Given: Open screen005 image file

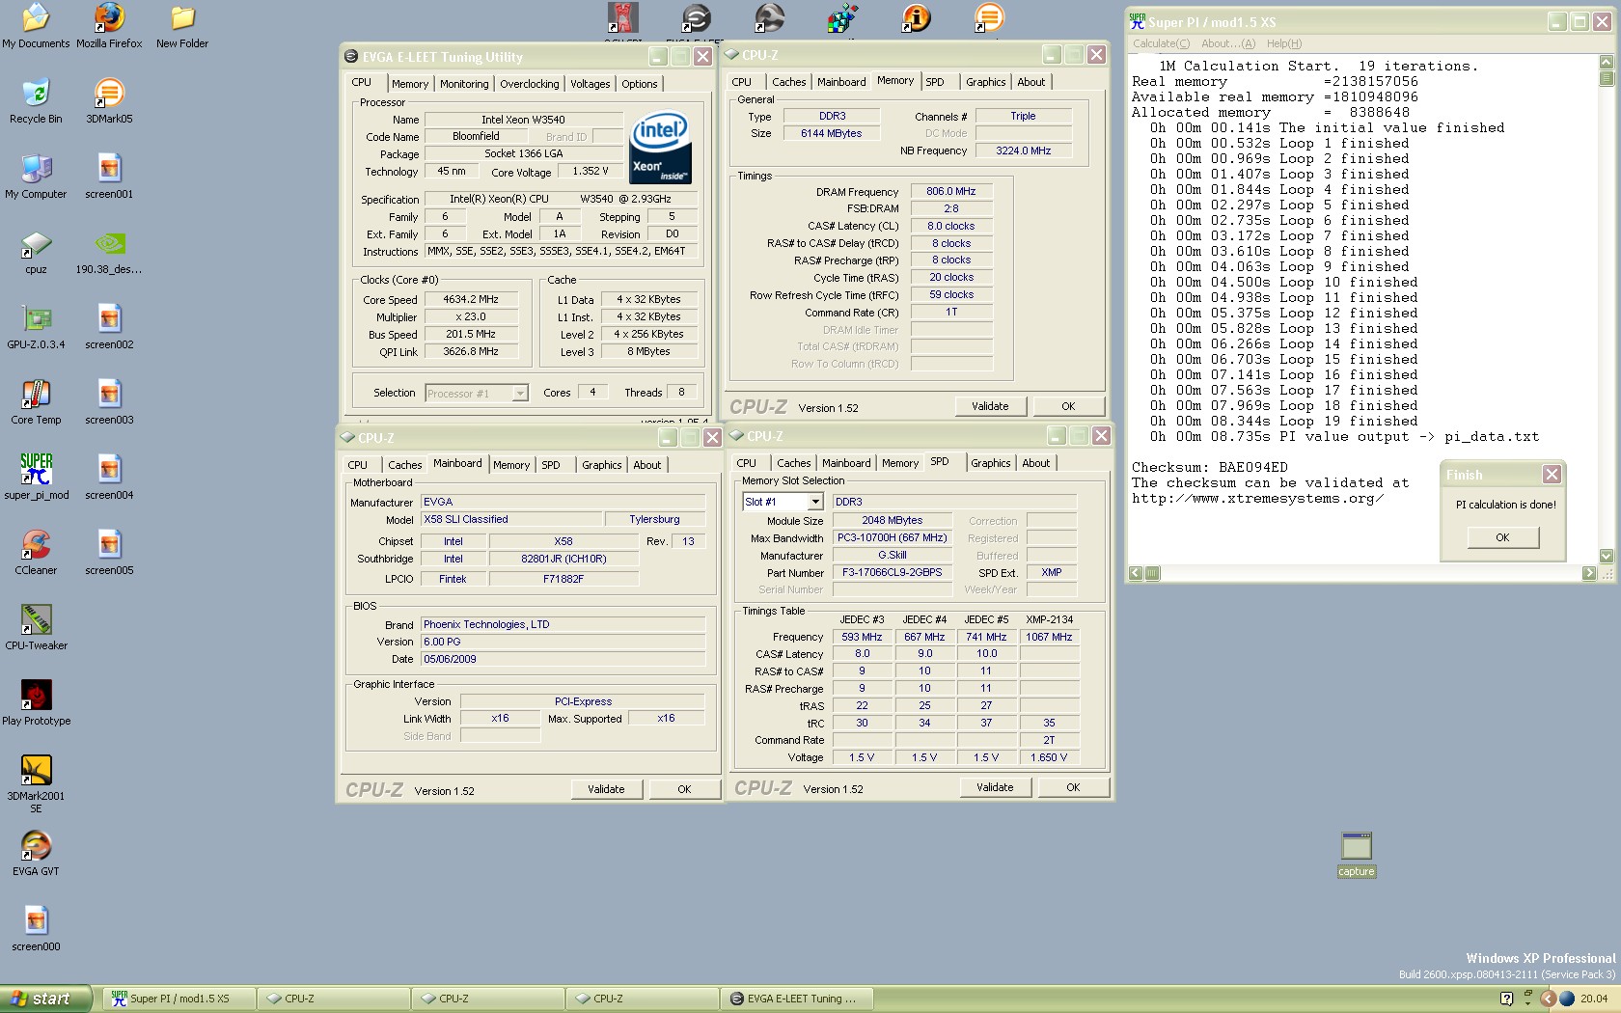Looking at the screenshot, I should click(x=109, y=553).
